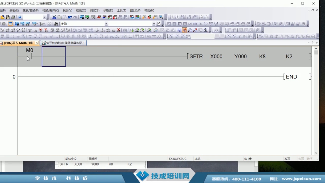This screenshot has width=325, height=183.
Task: Expand the 参数 dropdown list
Action: 106,24
